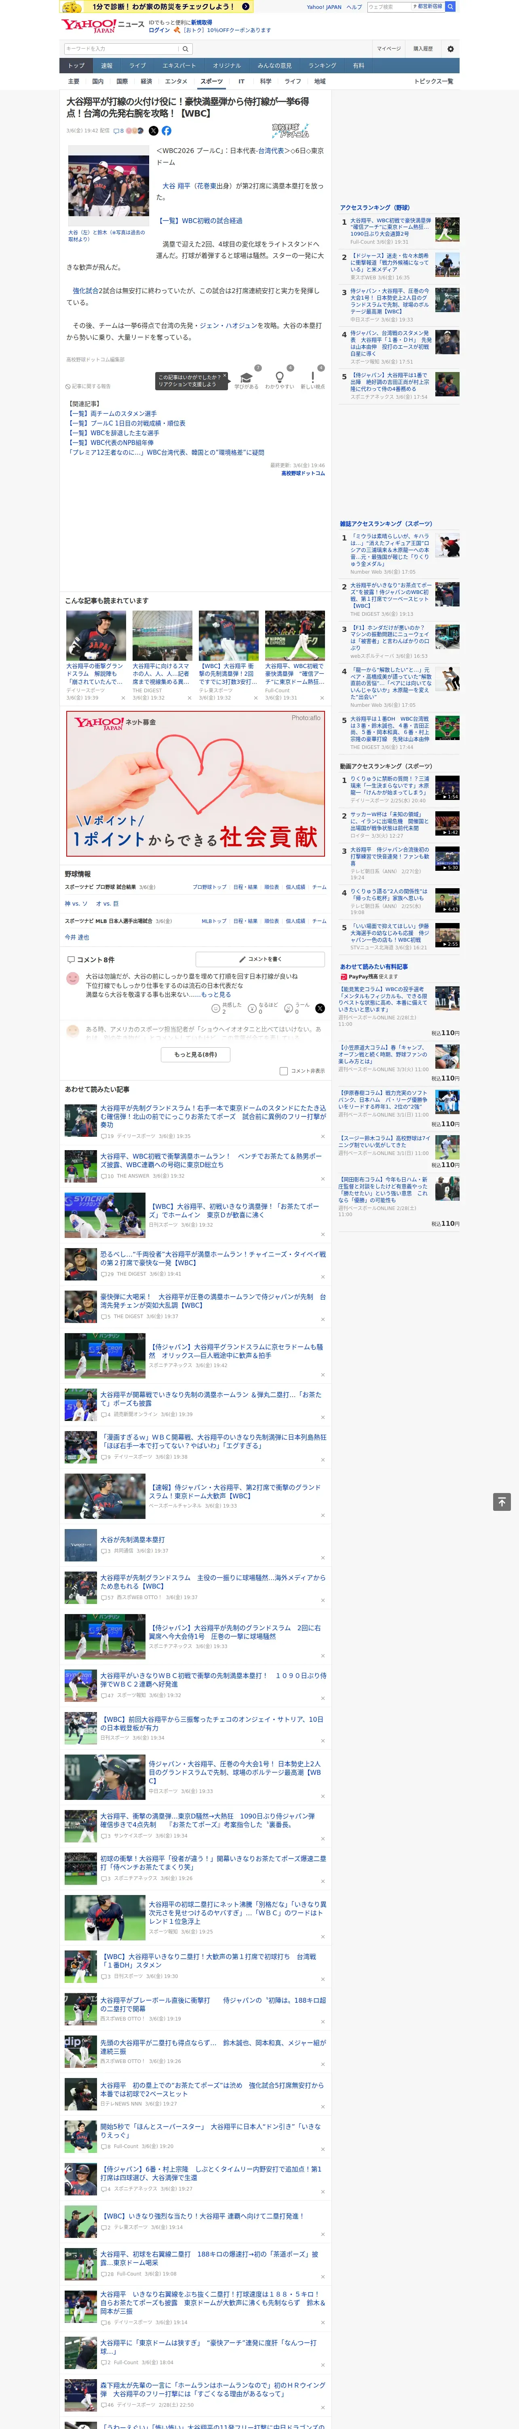Image resolution: width=519 pixels, height=2429 pixels.
Task: Go to the エンタメ category
Action: pyautogui.click(x=176, y=81)
